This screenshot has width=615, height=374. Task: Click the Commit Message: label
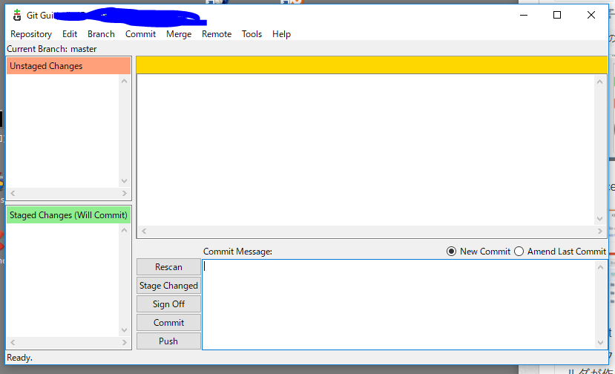coord(237,251)
